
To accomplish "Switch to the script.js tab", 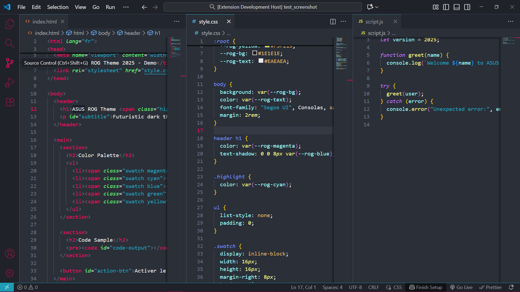I will point(374,22).
